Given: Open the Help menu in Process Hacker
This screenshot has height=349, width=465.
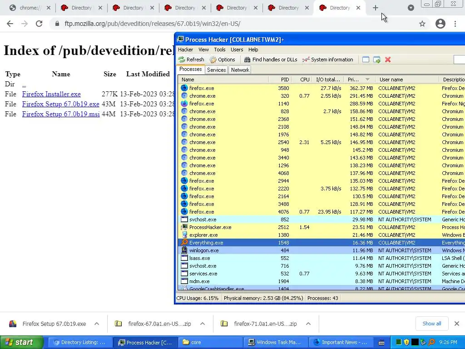Looking at the screenshot, I should [x=253, y=50].
